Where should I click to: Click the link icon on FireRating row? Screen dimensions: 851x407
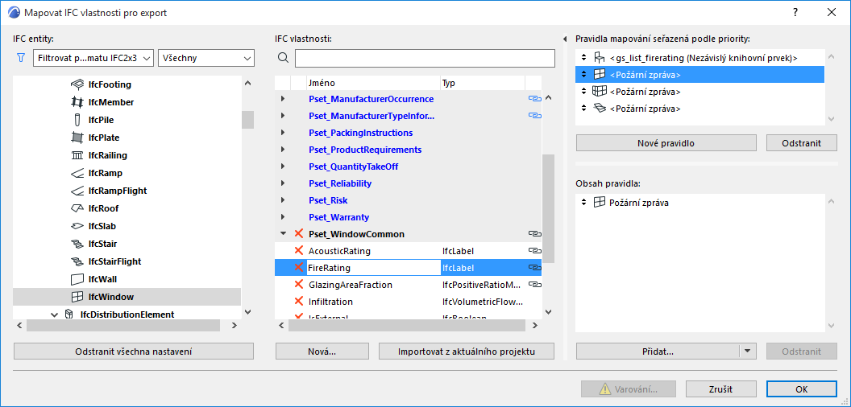[x=534, y=268]
